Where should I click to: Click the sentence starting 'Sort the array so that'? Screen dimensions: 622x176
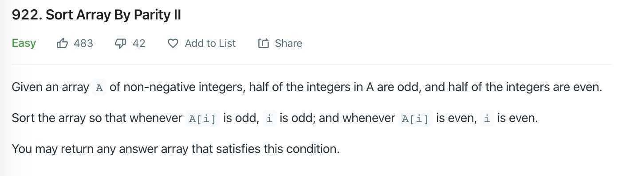[x=275, y=119]
